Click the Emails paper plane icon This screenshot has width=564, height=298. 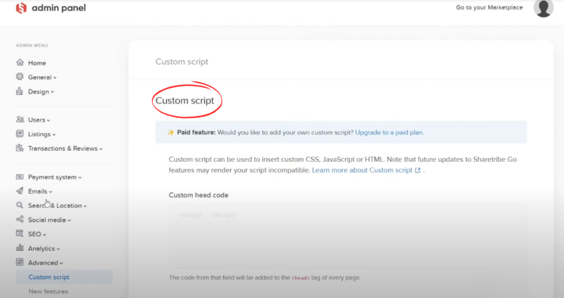[20, 191]
